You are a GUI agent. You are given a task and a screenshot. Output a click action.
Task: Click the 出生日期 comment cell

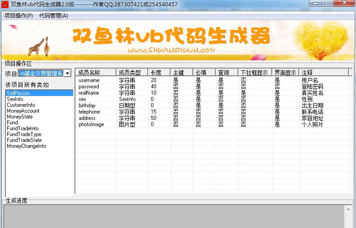point(312,105)
